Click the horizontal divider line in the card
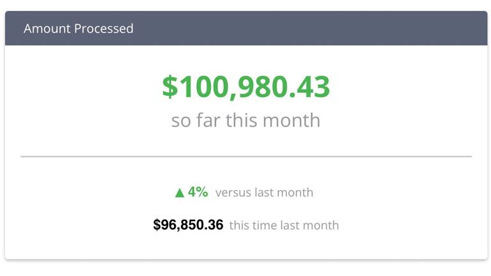This screenshot has width=491, height=276. point(245,156)
